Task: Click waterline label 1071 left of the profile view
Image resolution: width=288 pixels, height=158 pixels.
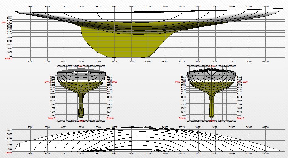Action: [9, 52]
